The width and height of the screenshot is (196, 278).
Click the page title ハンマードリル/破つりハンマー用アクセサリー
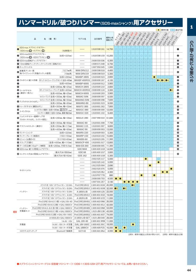(x=96, y=23)
